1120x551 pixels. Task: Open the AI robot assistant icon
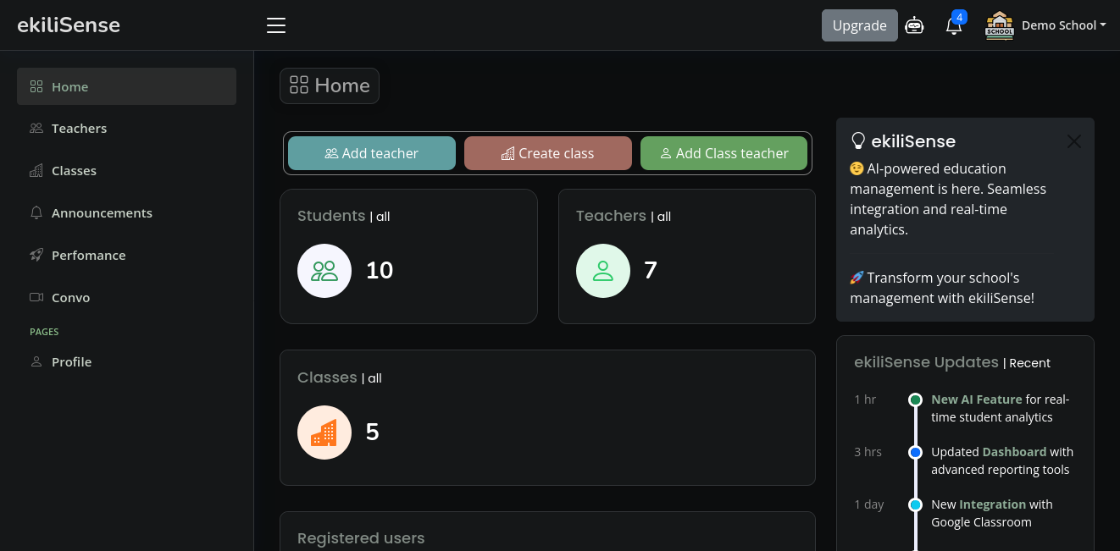click(x=914, y=25)
